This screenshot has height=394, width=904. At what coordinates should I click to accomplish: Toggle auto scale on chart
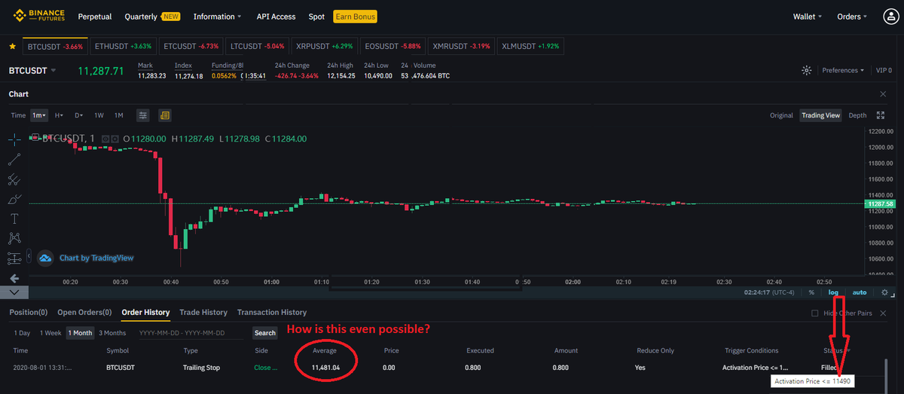859,292
